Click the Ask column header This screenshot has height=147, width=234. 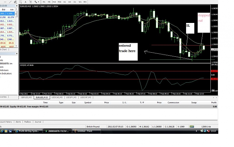coord(12,10)
